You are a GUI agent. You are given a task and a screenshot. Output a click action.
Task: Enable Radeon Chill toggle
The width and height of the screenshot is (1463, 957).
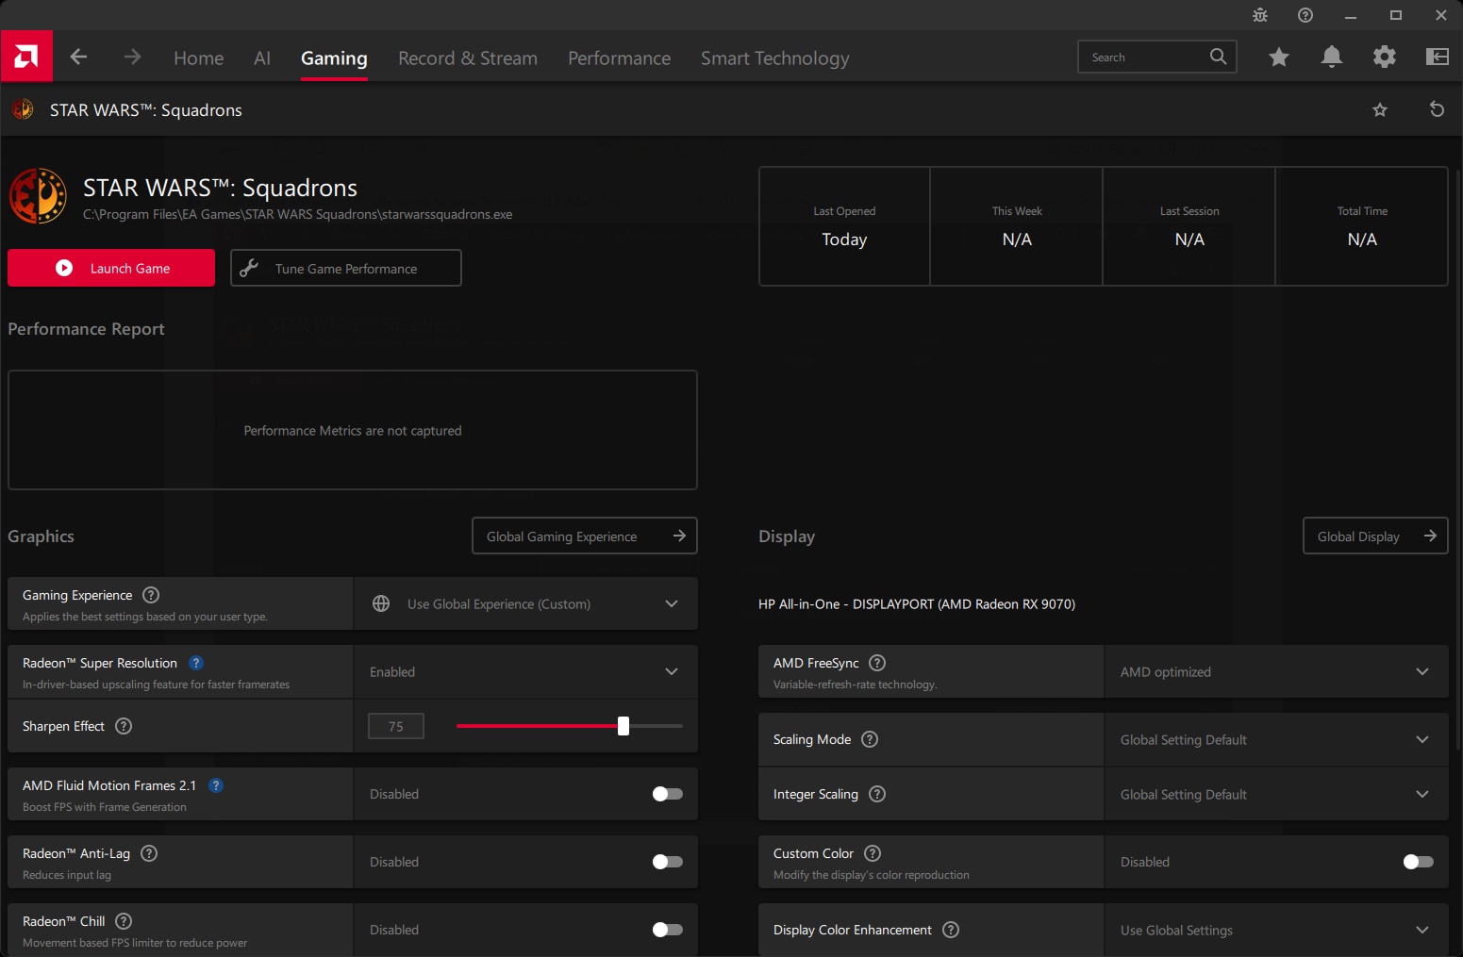667,930
